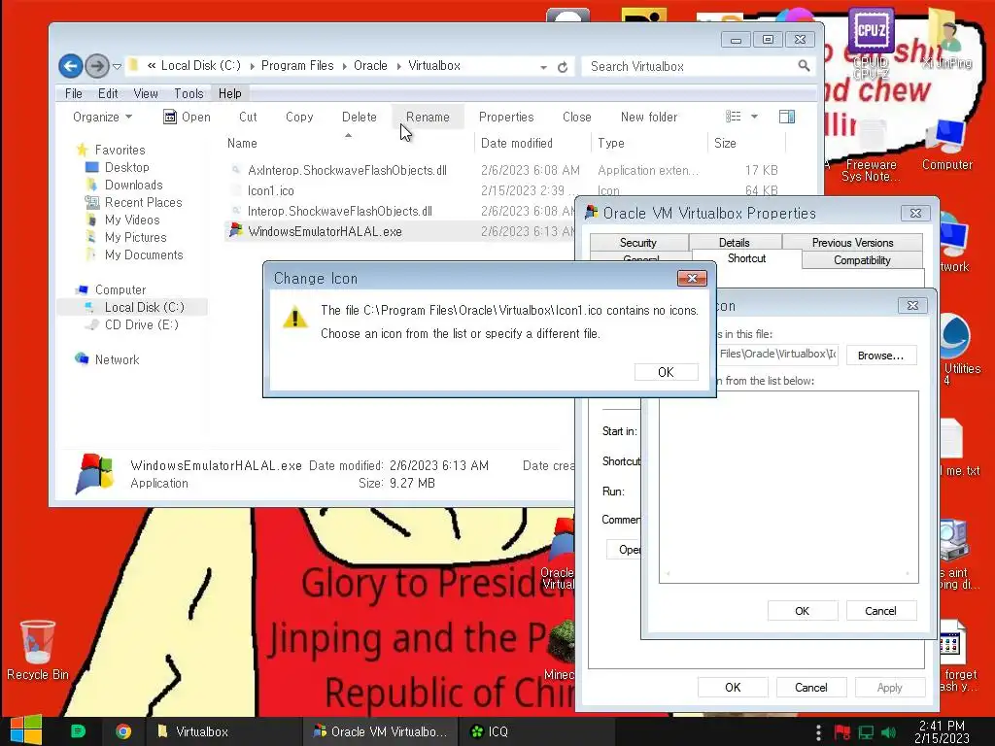Click the icon file path field
Viewport: 995px width, 746px height.
pyautogui.click(x=777, y=354)
